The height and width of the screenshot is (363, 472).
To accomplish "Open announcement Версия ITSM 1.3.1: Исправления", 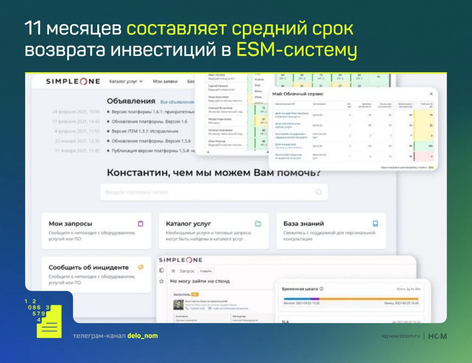I will coord(145,131).
